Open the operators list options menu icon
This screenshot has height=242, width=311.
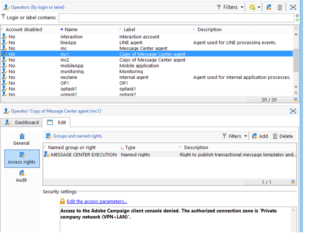(295, 99)
